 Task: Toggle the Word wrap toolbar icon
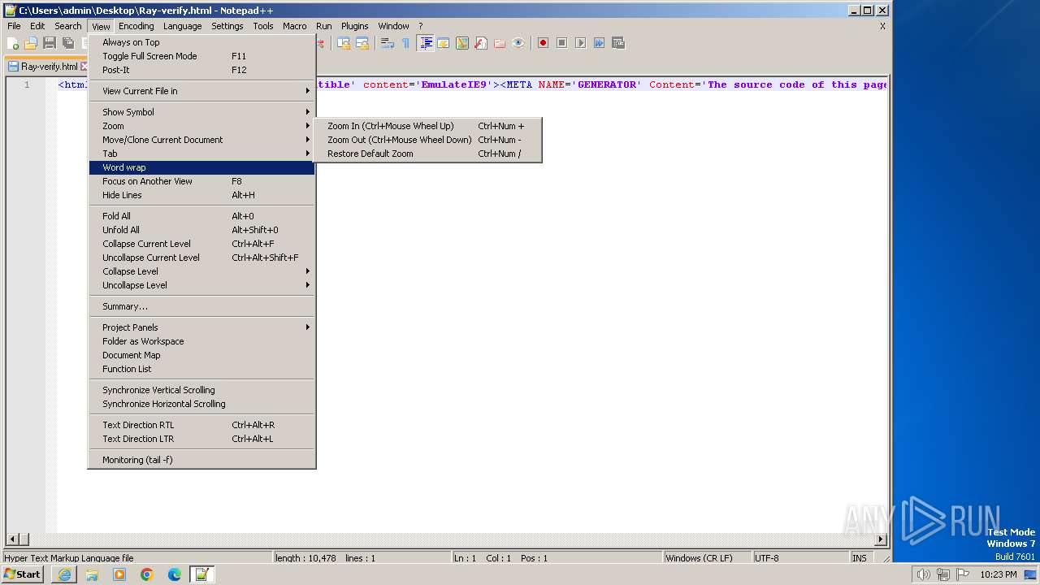388,43
